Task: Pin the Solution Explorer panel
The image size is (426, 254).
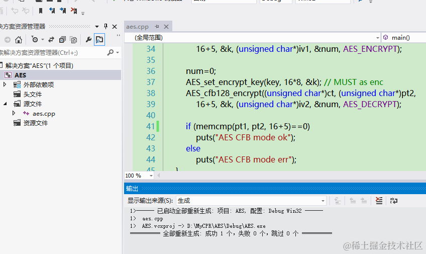Action: tap(105, 26)
